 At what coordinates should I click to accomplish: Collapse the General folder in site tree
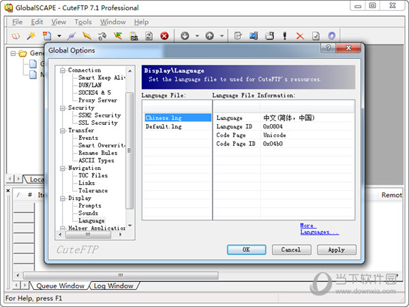[13, 53]
